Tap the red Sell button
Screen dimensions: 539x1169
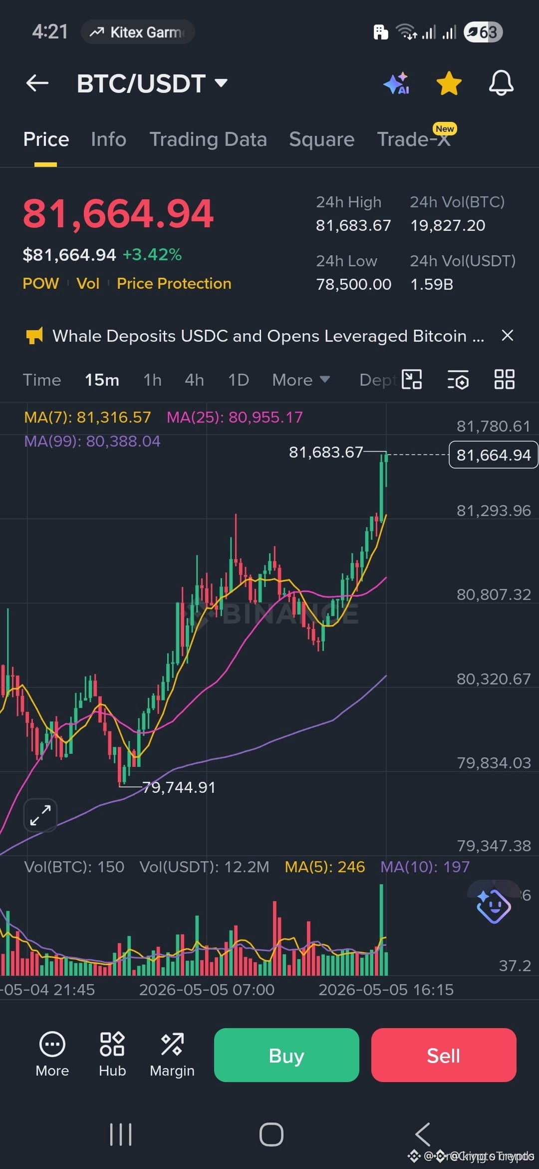point(444,1055)
